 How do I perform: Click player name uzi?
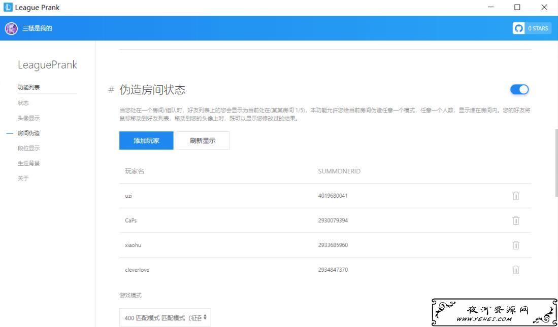click(x=128, y=196)
